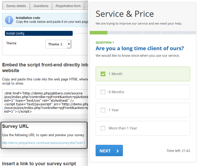Click the 'Are you a long time client' question heading
The width and height of the screenshot is (198, 166).
(x=140, y=49)
